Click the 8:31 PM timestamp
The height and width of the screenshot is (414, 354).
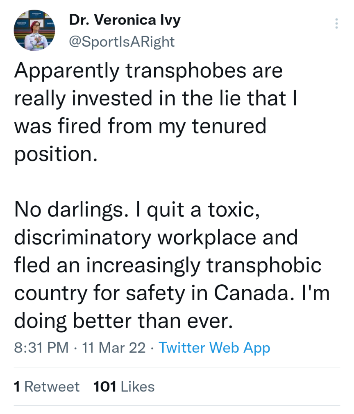41,347
